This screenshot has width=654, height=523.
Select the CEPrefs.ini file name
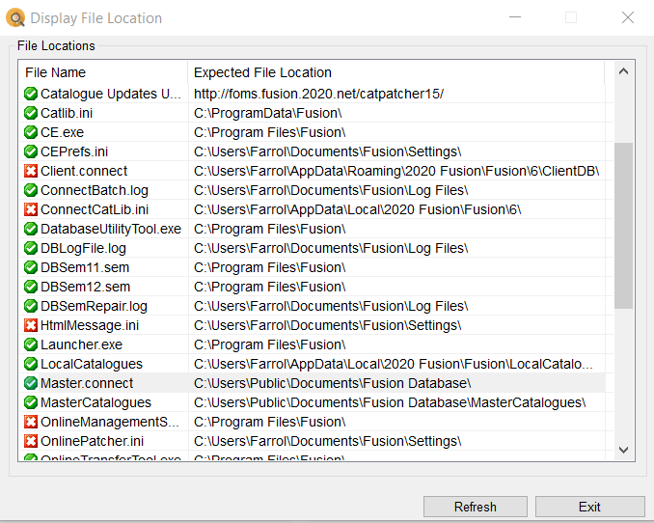click(x=74, y=151)
